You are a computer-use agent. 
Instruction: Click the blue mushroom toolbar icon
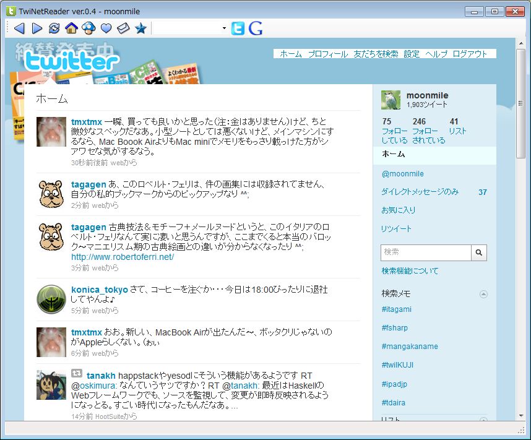[x=88, y=28]
